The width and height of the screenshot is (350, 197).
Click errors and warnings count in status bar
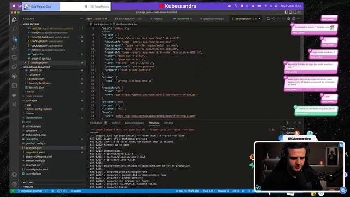[62, 191]
